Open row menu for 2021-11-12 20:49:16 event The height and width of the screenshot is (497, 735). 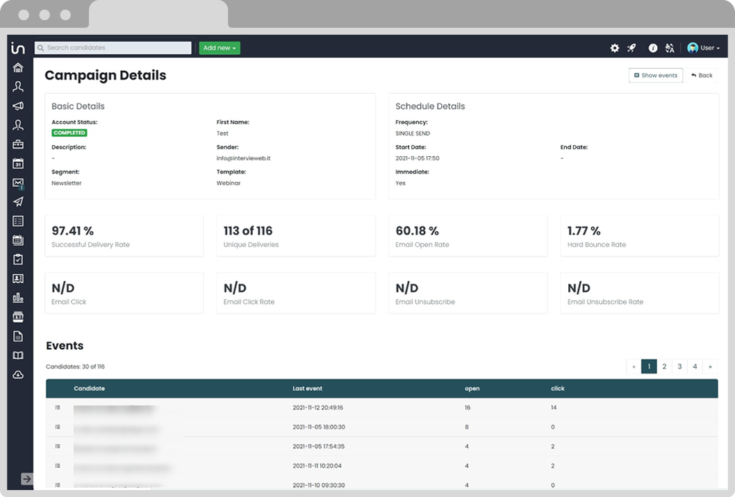click(58, 407)
